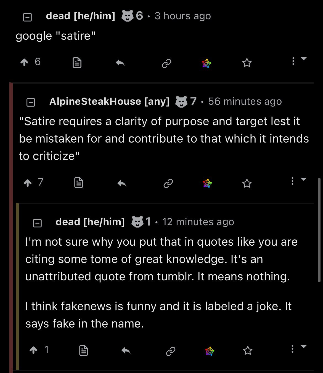
Task: Open more options on 'google satire' comment
Action: pyautogui.click(x=293, y=61)
